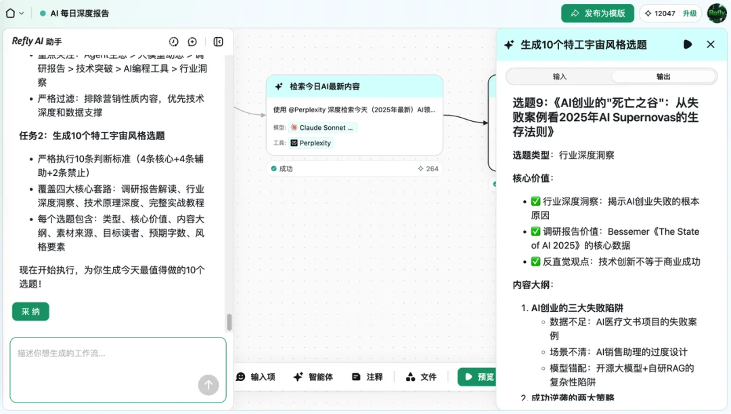Select the 输入项 tool in the bottom toolbar
The width and height of the screenshot is (731, 414).
pos(257,377)
